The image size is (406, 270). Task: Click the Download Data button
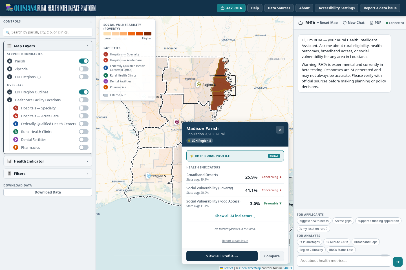[48, 192]
